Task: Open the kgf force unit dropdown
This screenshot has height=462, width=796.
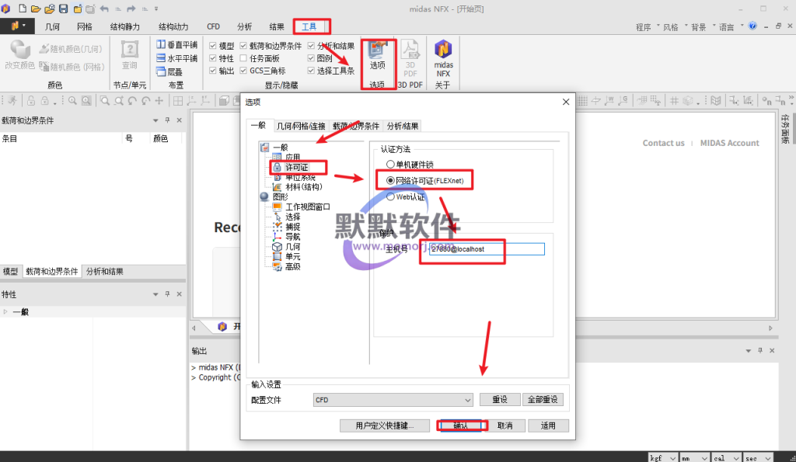Action: [x=662, y=457]
